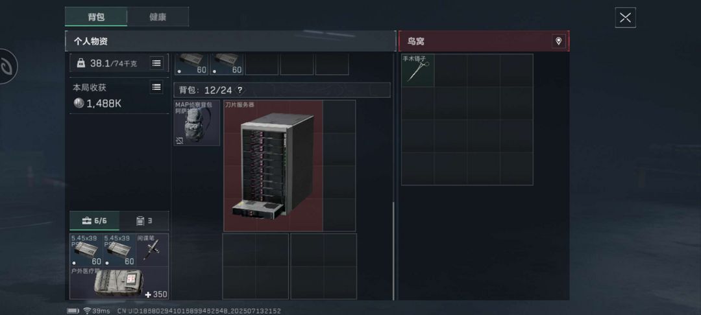This screenshot has width=701, height=315.
Task: Select the 刀片服务器 blade server item
Action: pos(273,165)
